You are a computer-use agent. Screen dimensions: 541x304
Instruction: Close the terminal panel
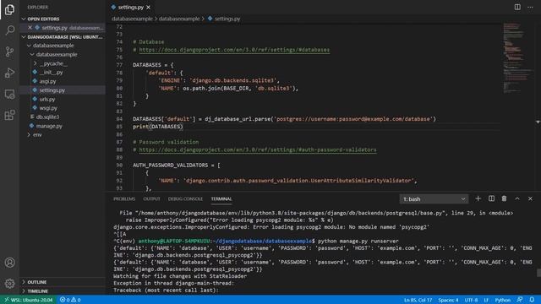coord(530,198)
